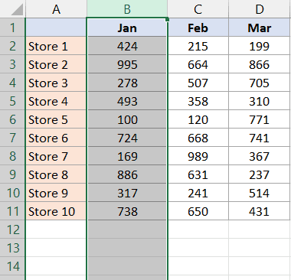
Task: Click the cell containing 100
Action: point(127,119)
